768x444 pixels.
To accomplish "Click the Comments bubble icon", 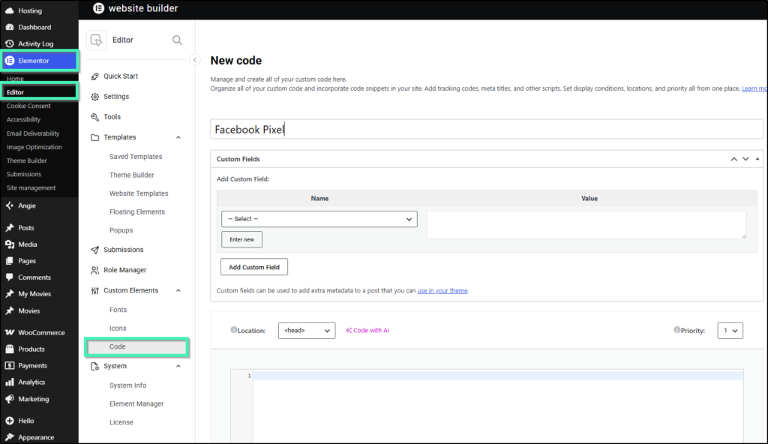I will (9, 277).
